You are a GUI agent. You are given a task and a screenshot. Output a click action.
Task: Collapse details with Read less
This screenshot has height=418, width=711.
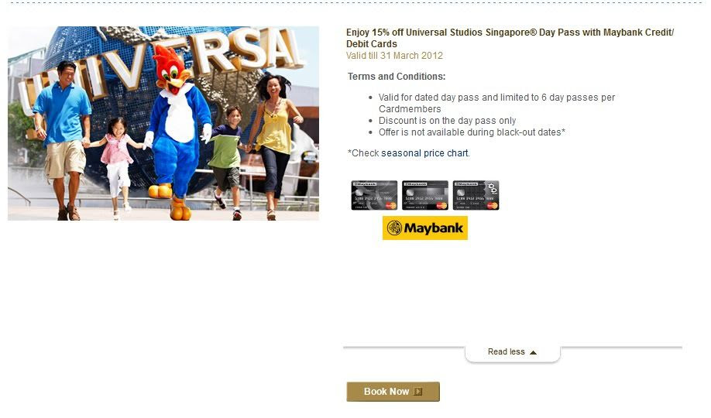513,351
